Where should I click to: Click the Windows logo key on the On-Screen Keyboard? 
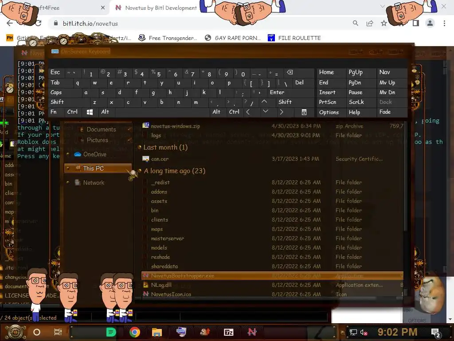(90, 112)
